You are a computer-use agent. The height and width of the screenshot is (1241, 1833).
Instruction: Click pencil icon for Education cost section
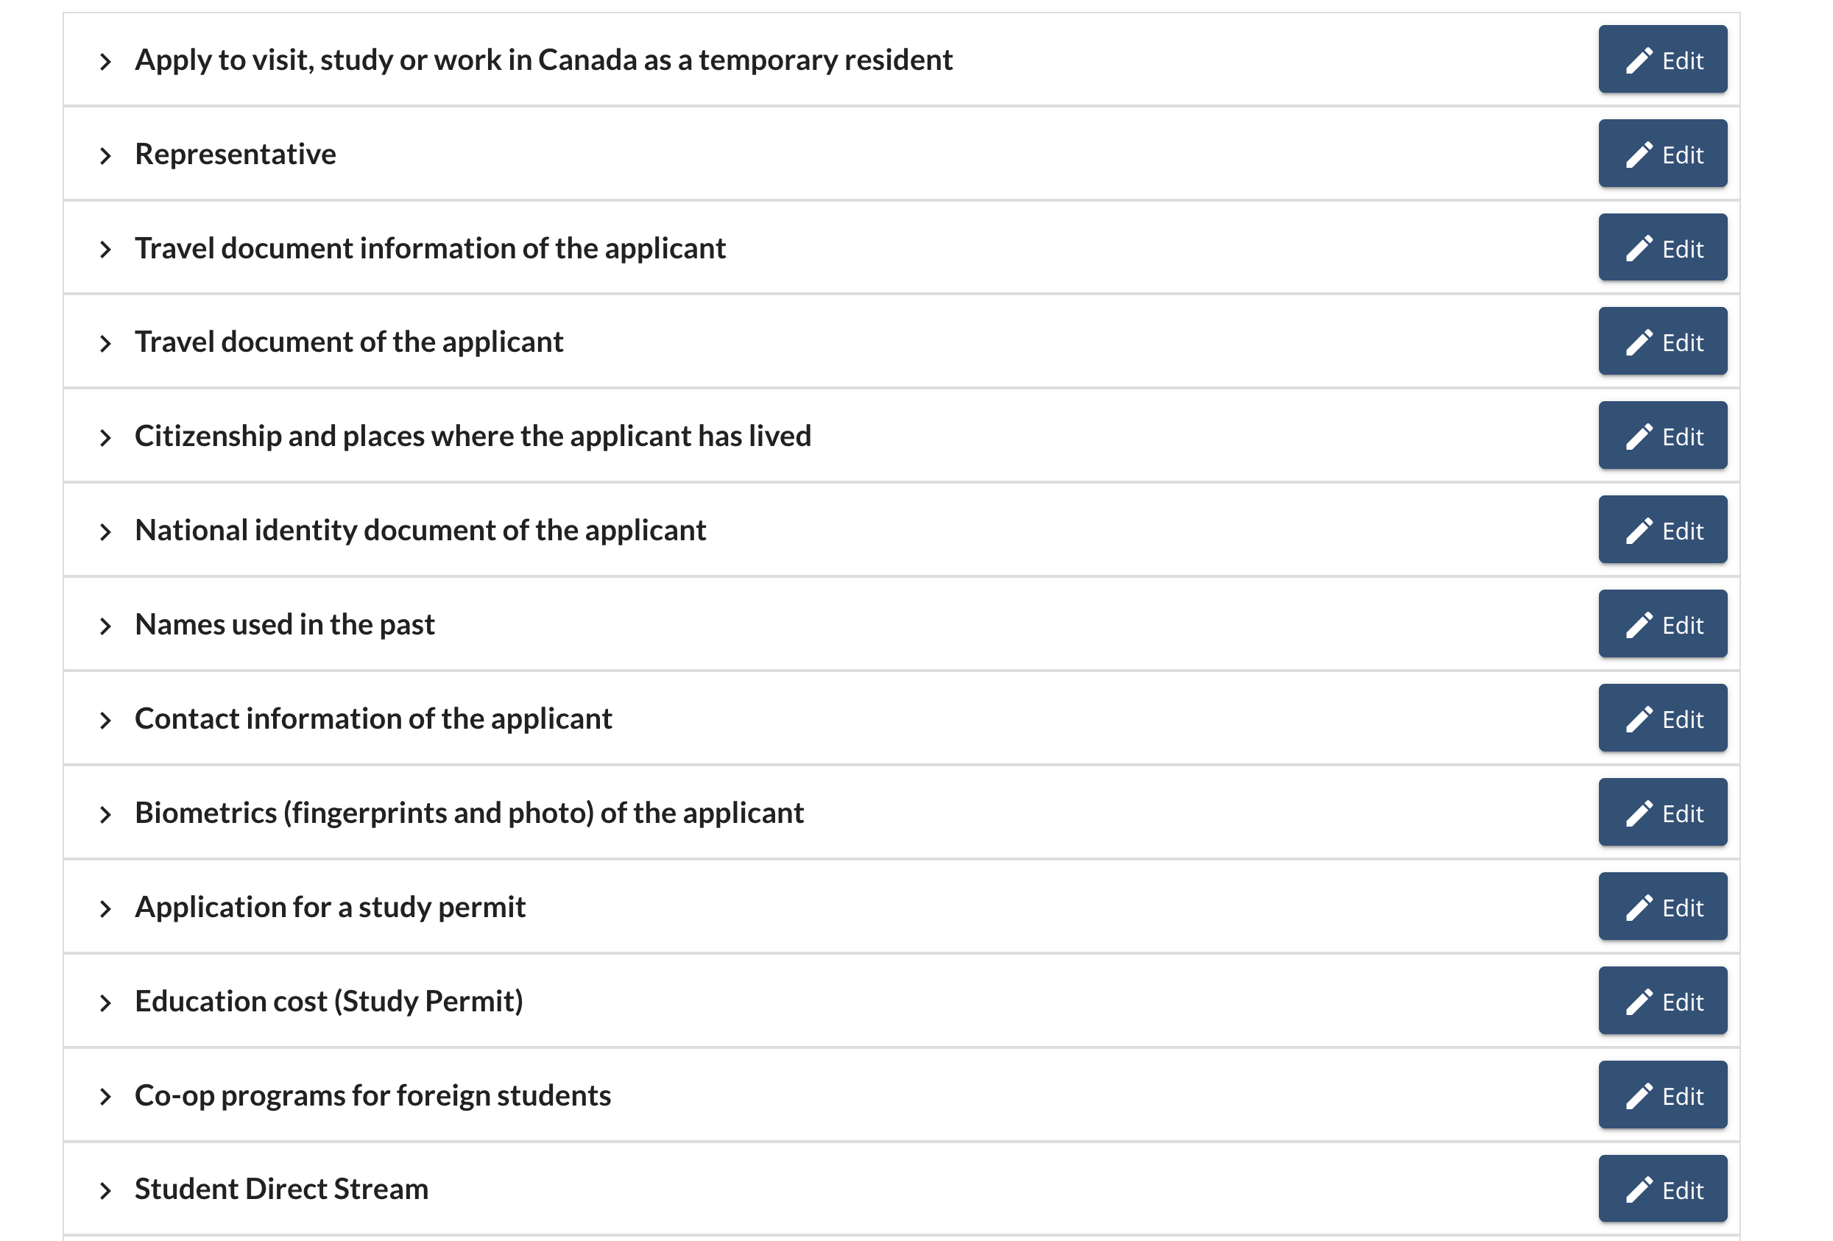tap(1638, 1002)
